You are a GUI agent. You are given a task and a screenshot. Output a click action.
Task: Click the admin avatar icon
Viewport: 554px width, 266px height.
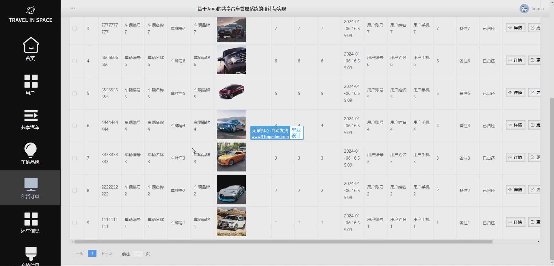tap(524, 9)
